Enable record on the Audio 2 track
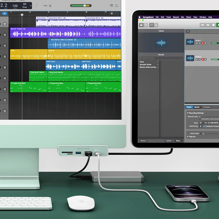The height and width of the screenshot is (219, 219). [202, 59]
